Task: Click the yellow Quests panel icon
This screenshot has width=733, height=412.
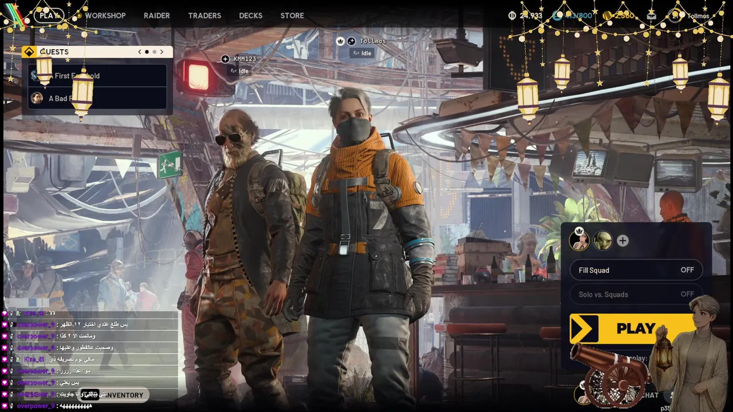Action: [29, 51]
